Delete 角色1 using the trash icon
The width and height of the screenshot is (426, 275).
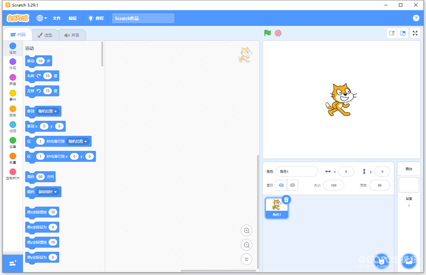point(287,199)
